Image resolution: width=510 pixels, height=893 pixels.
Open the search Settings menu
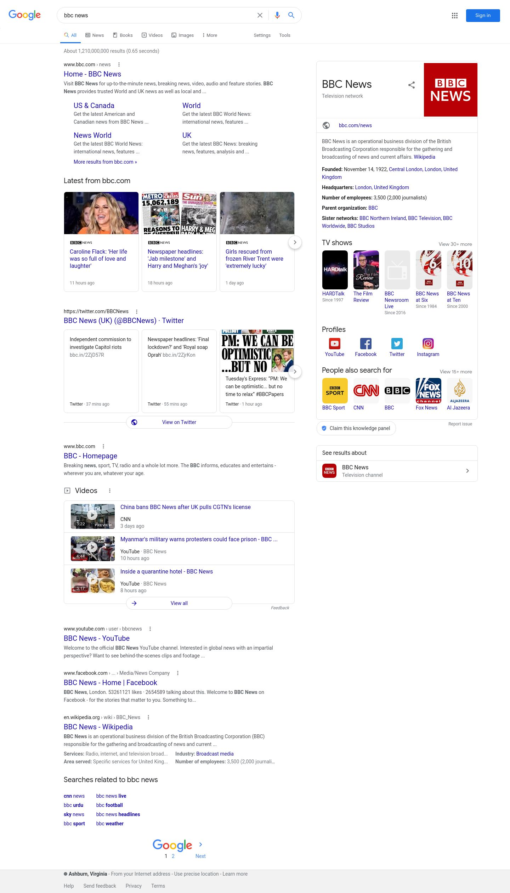click(x=262, y=35)
